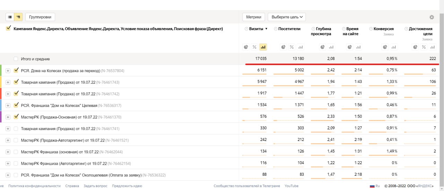The height and width of the screenshot is (191, 444).
Task: Open Сообщество пользователей в Телеграме link
Action: 247,186
